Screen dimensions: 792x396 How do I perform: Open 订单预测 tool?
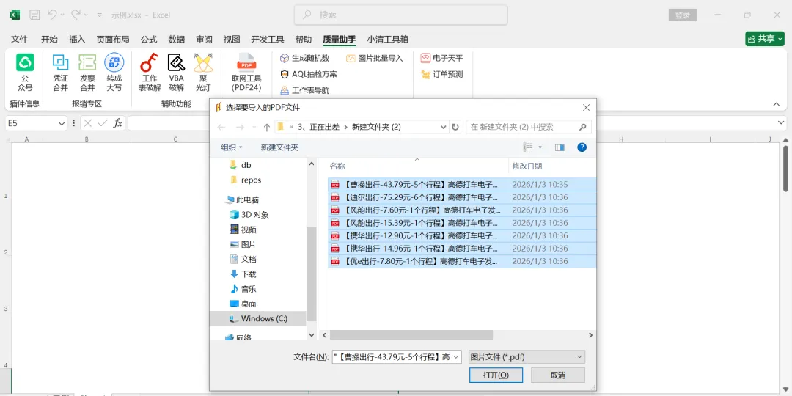(442, 74)
